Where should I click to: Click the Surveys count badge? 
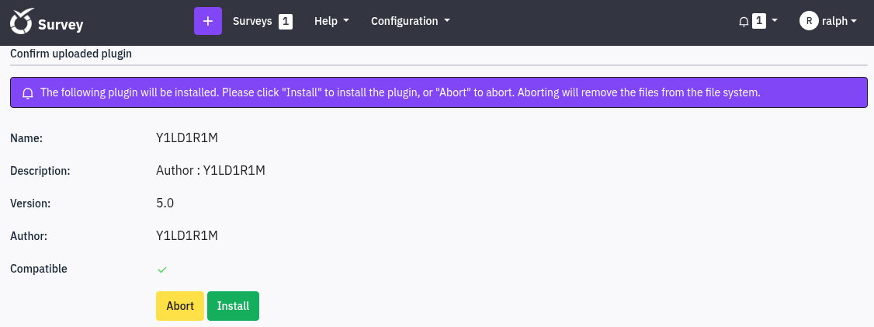(x=286, y=21)
